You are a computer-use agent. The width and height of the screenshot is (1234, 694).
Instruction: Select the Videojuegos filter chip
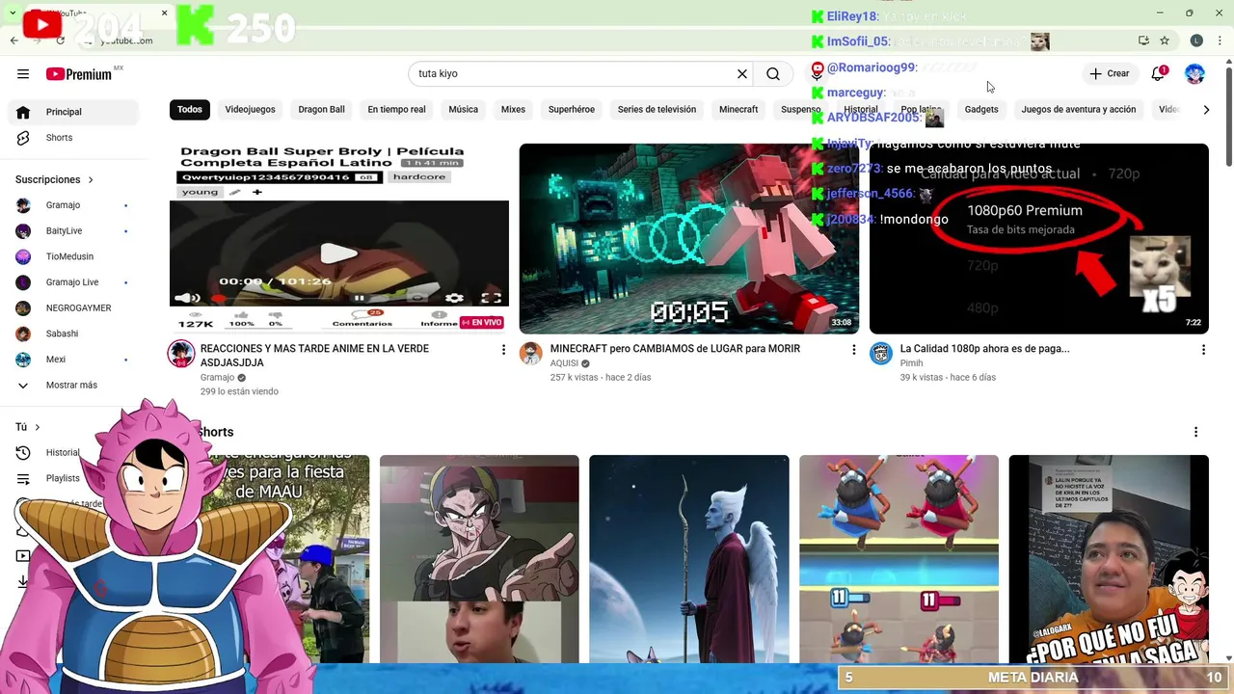tap(251, 110)
